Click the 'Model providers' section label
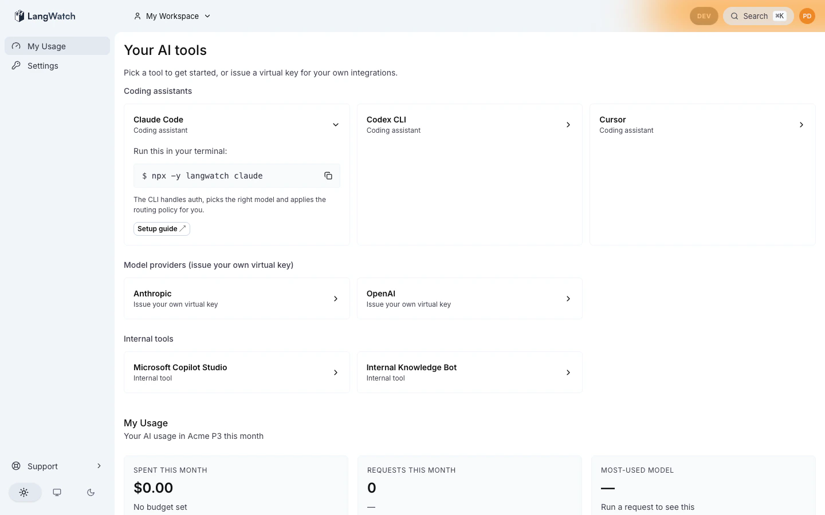Screen dimensions: 825x515 click(x=209, y=265)
